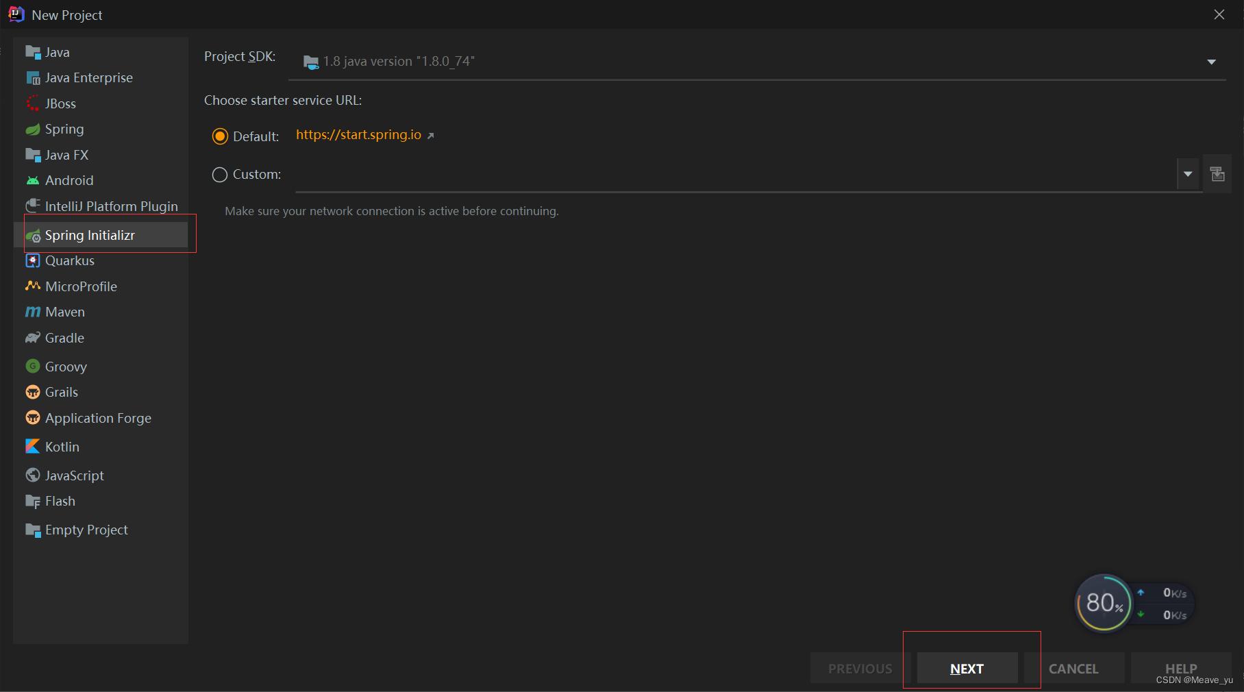Choose the Flash list item

101,501
